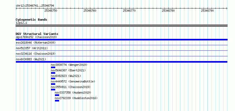Click the small blue block under nsv3337358

point(57,95)
